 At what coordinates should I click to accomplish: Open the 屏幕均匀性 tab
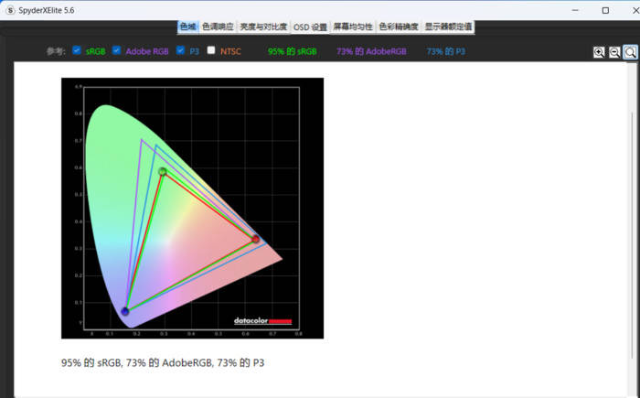point(353,27)
